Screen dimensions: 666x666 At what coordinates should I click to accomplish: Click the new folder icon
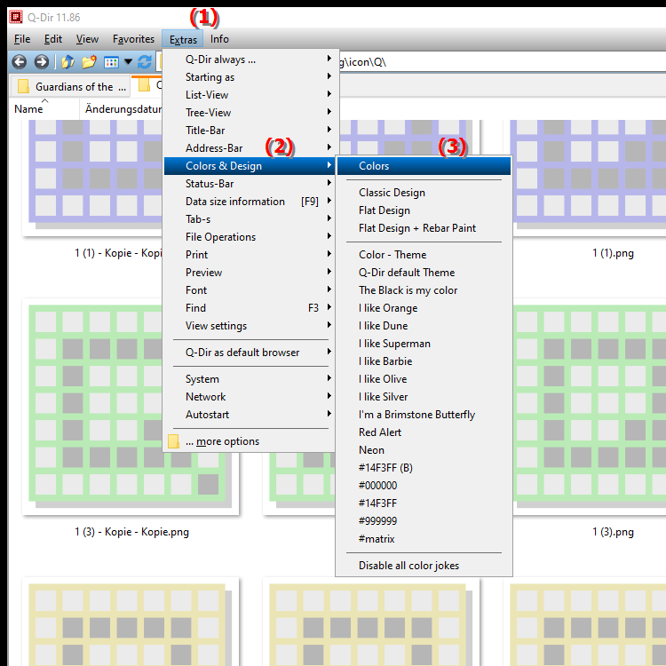pos(89,62)
